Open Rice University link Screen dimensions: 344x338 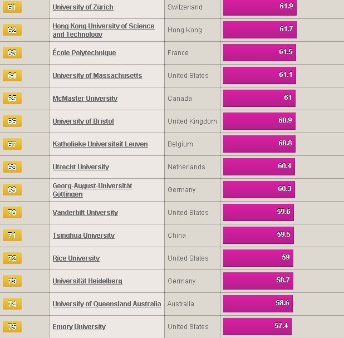pyautogui.click(x=76, y=258)
